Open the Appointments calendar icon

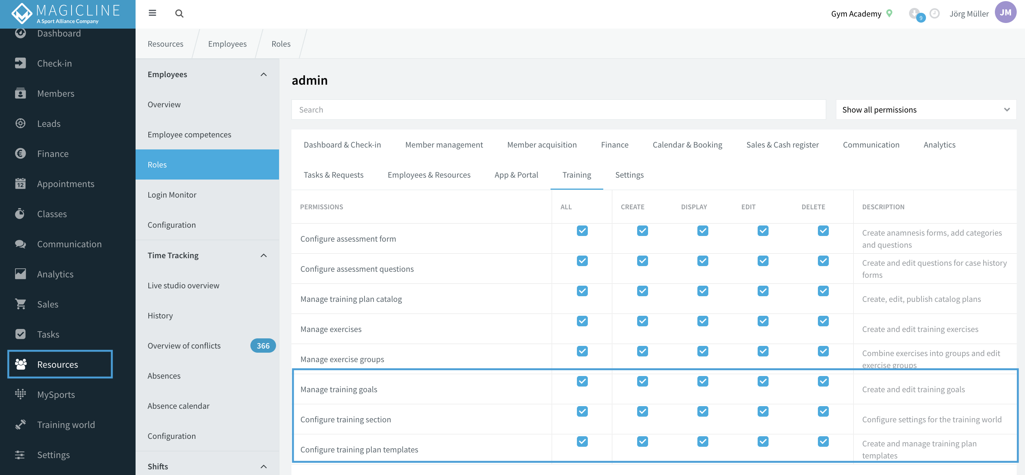click(20, 183)
